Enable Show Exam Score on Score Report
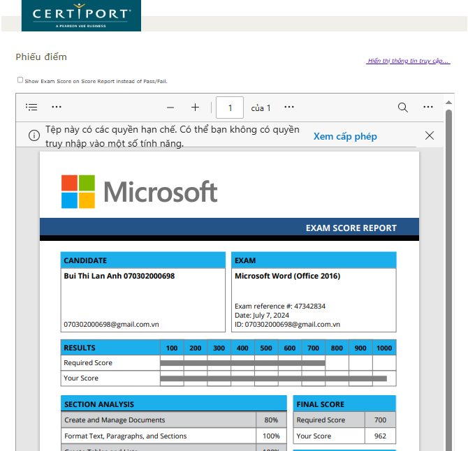Image resolution: width=468 pixels, height=451 pixels. coord(20,80)
